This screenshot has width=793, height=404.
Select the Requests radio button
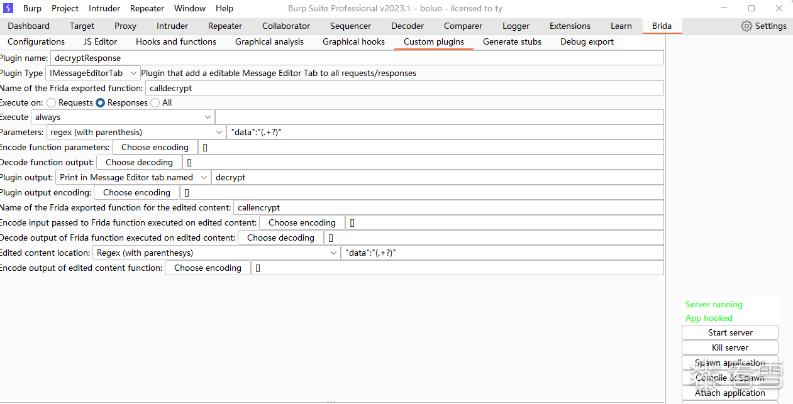tap(52, 102)
